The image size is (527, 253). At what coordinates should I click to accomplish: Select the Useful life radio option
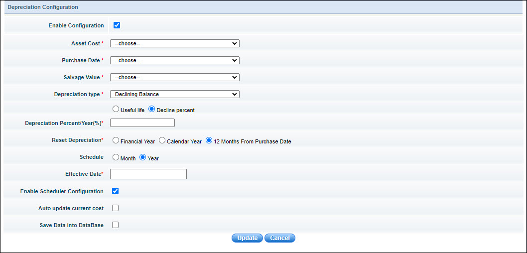click(116, 109)
